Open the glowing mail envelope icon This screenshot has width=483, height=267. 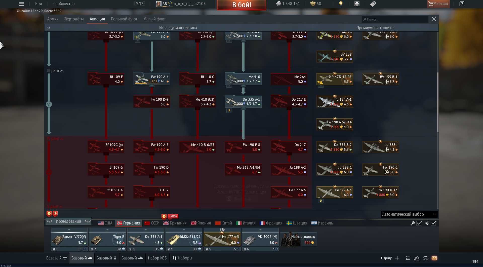point(434,258)
